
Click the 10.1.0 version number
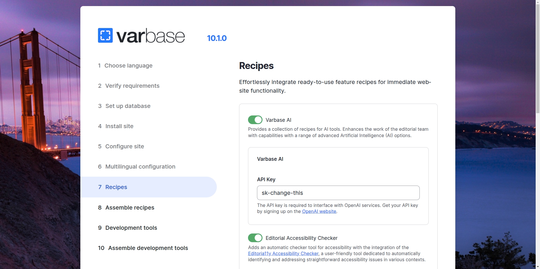tap(217, 38)
